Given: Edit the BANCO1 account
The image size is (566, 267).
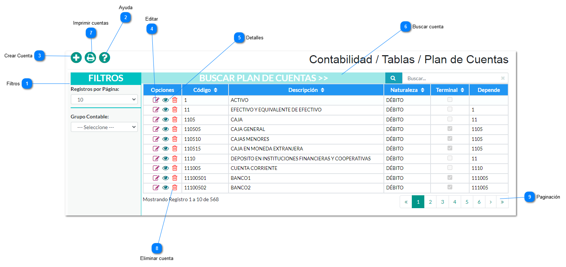Looking at the screenshot, I should tap(156, 178).
